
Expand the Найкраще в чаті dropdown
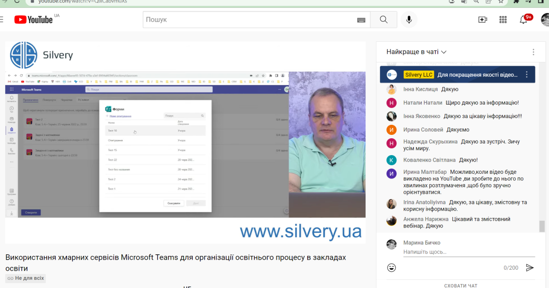click(416, 52)
